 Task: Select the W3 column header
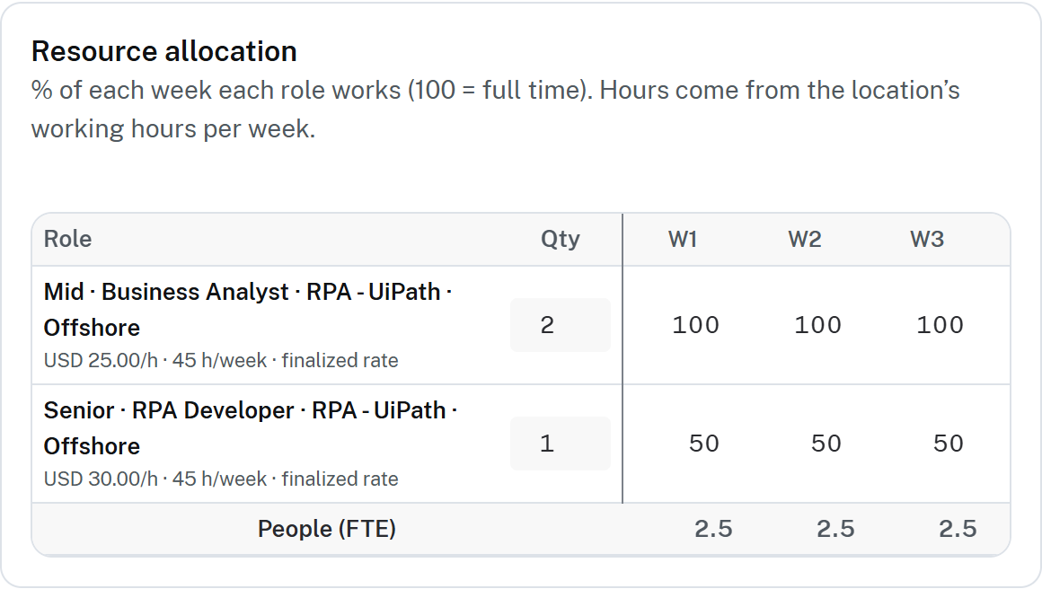click(927, 239)
